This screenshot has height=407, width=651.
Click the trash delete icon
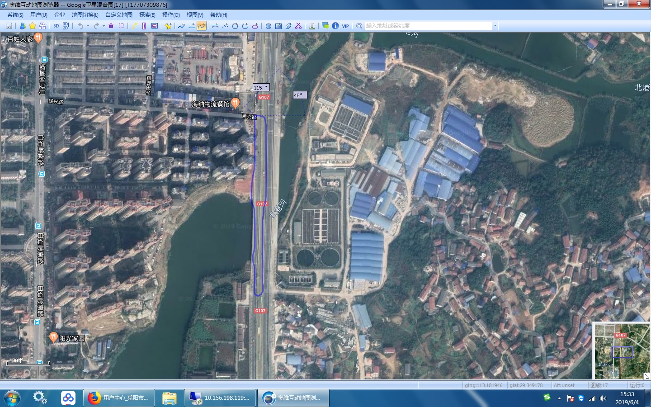(111, 26)
